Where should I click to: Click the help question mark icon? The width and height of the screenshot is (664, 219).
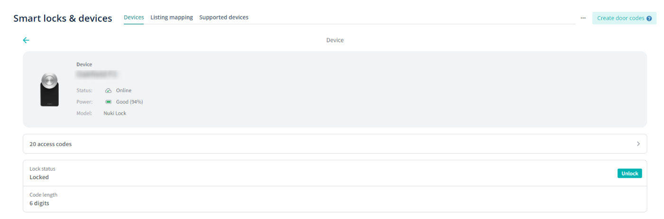pyautogui.click(x=649, y=18)
